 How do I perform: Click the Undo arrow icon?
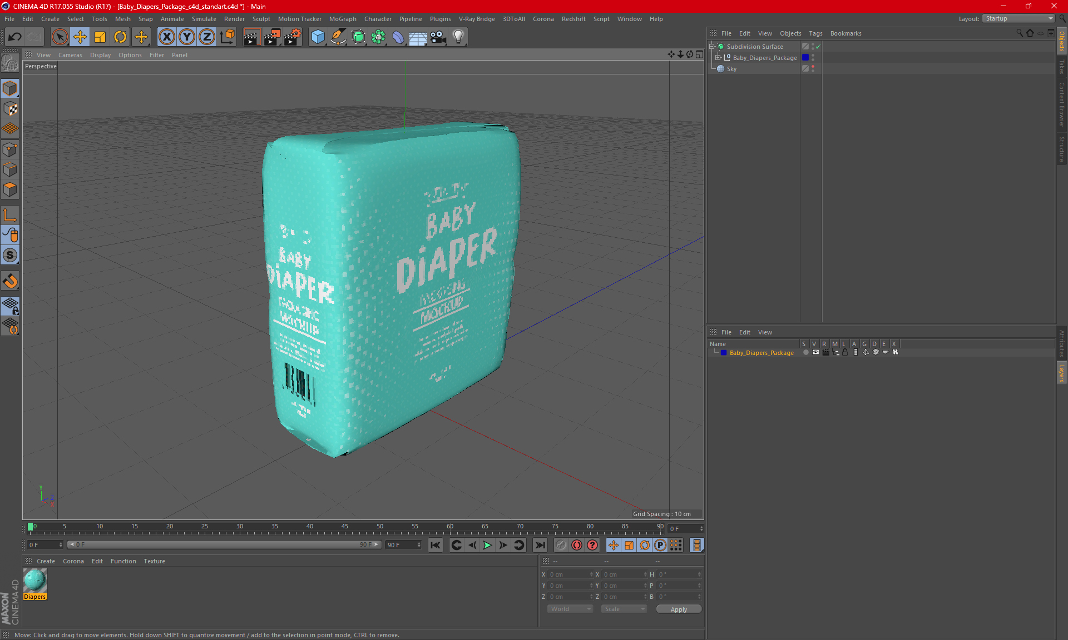15,37
